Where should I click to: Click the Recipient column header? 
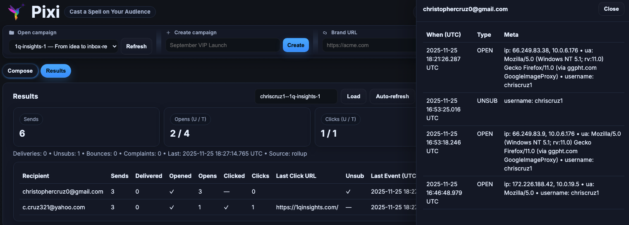(x=36, y=176)
